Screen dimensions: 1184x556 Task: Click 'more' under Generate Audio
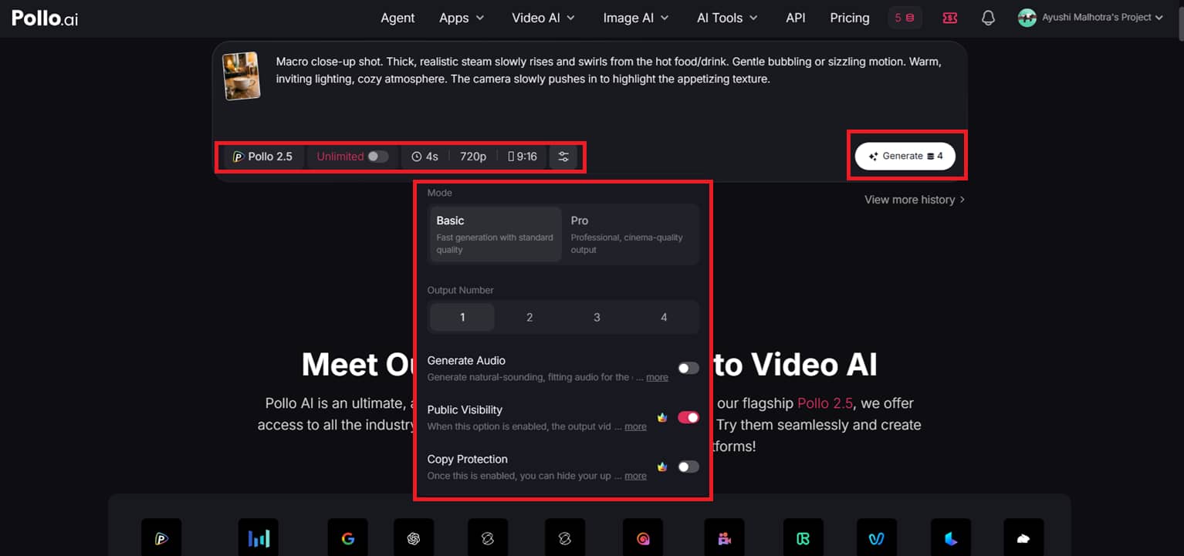tap(658, 377)
